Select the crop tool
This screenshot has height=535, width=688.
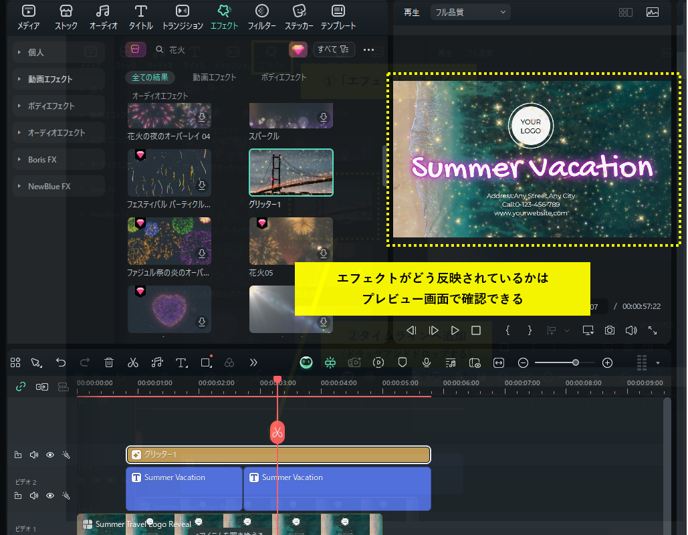[205, 362]
